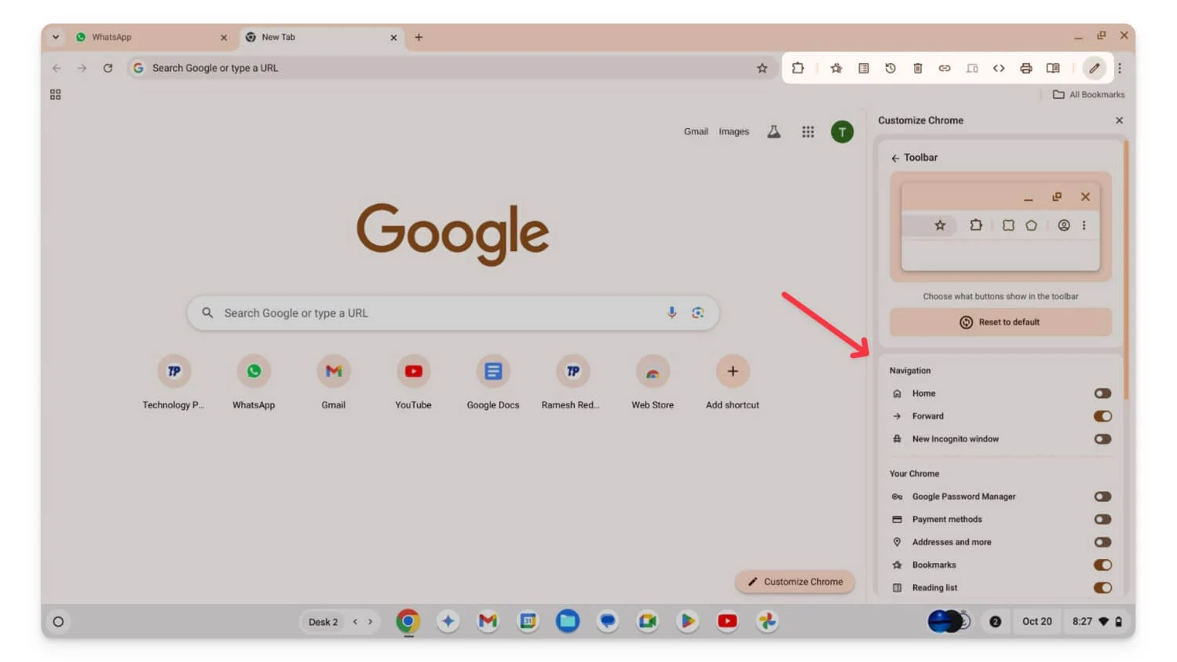
Task: Open Search Labs flask icon
Action: click(x=773, y=132)
